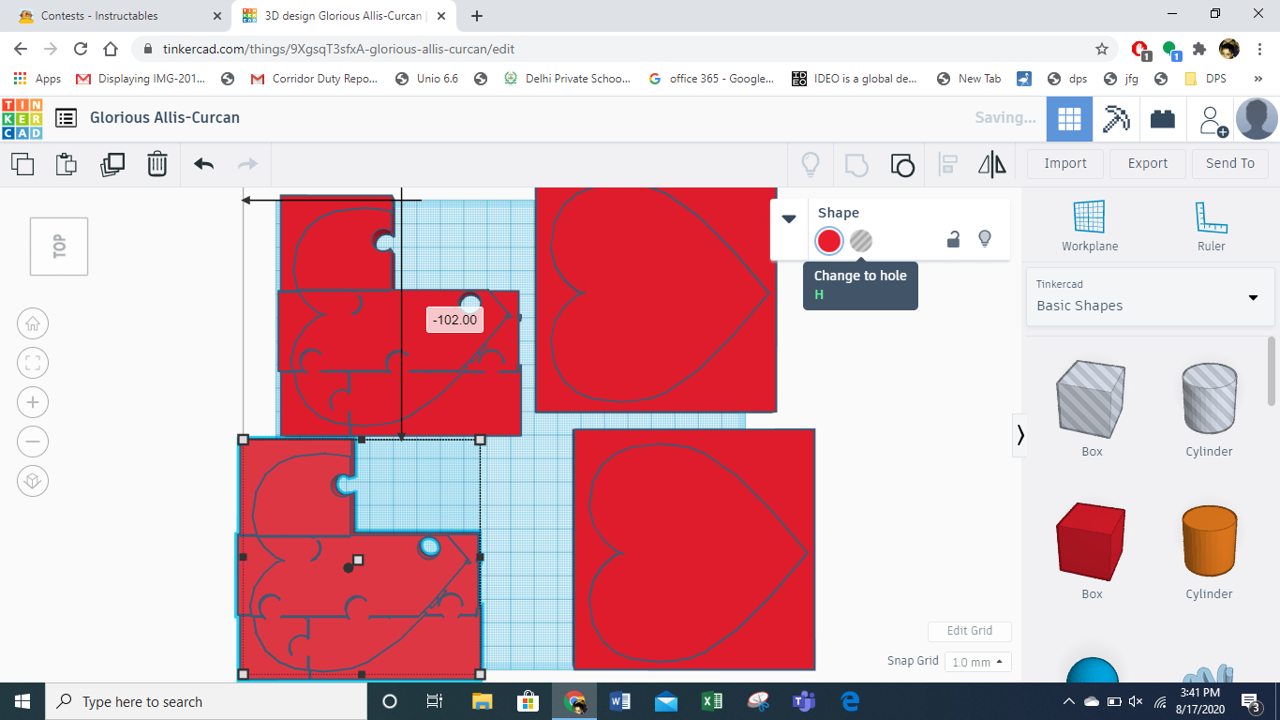The image size is (1280, 720).
Task: Pick the striped hole Cylinder shape
Action: pos(1209,397)
